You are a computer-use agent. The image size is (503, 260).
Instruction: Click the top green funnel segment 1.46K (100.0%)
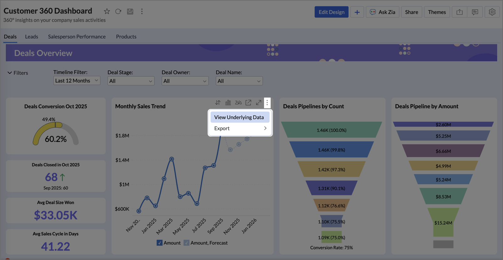[331, 130]
